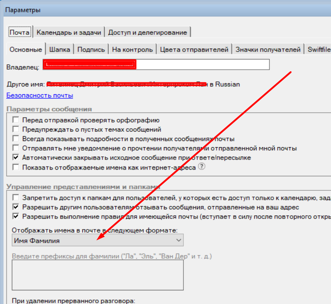This screenshot has height=304, width=331.
Task: Click the Другое имя label text
Action: 26,84
